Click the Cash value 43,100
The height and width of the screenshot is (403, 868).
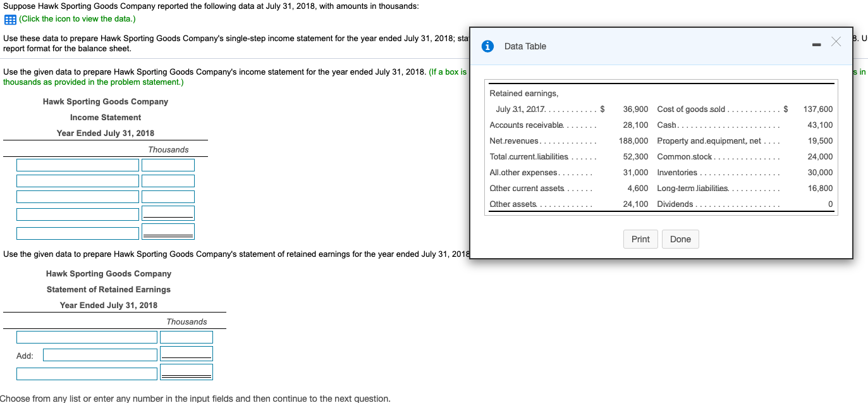[x=821, y=125]
